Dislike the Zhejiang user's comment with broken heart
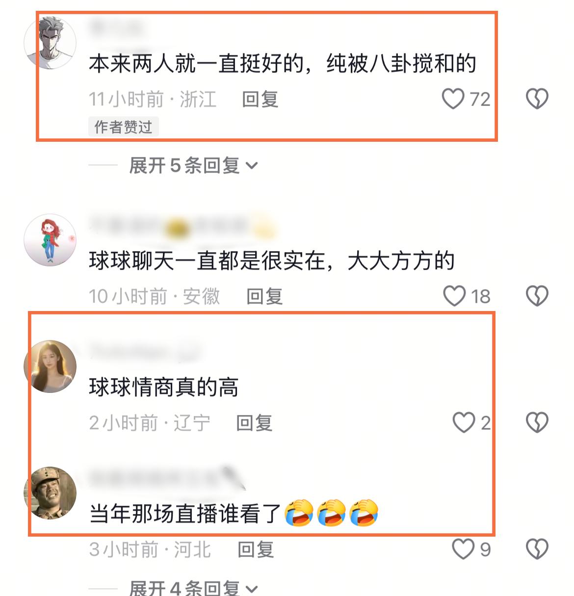574x596 pixels. point(537,99)
